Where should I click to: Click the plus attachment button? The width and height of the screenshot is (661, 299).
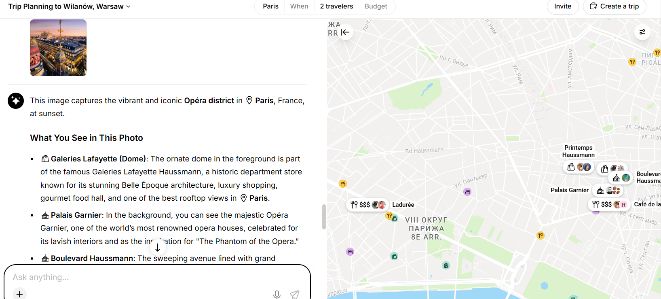19,294
